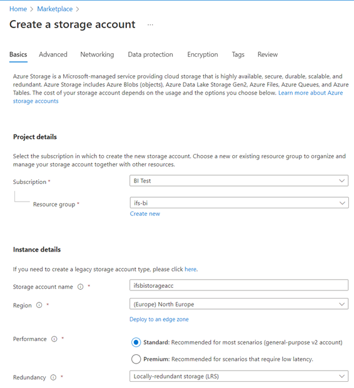Switch to the Review tab
Image resolution: width=354 pixels, height=388 pixels.
pos(268,54)
